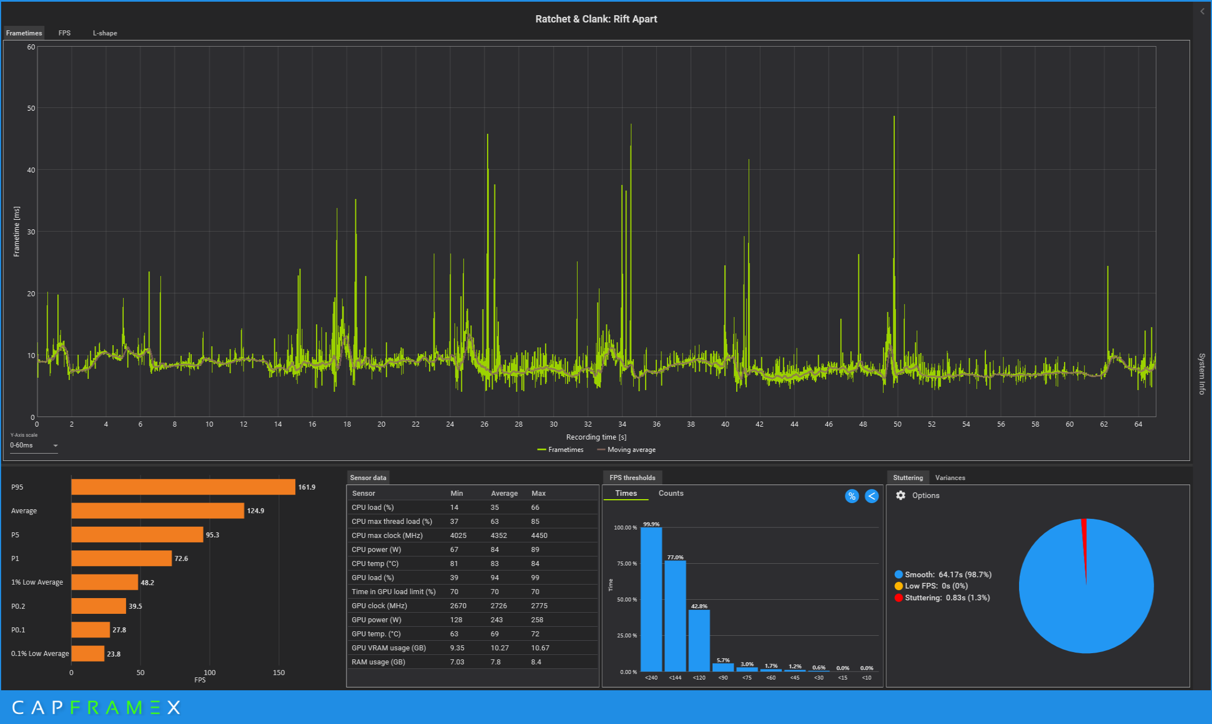Viewport: 1212px width, 724px height.
Task: Expand the vertical System Info side panel
Action: coord(1201,374)
